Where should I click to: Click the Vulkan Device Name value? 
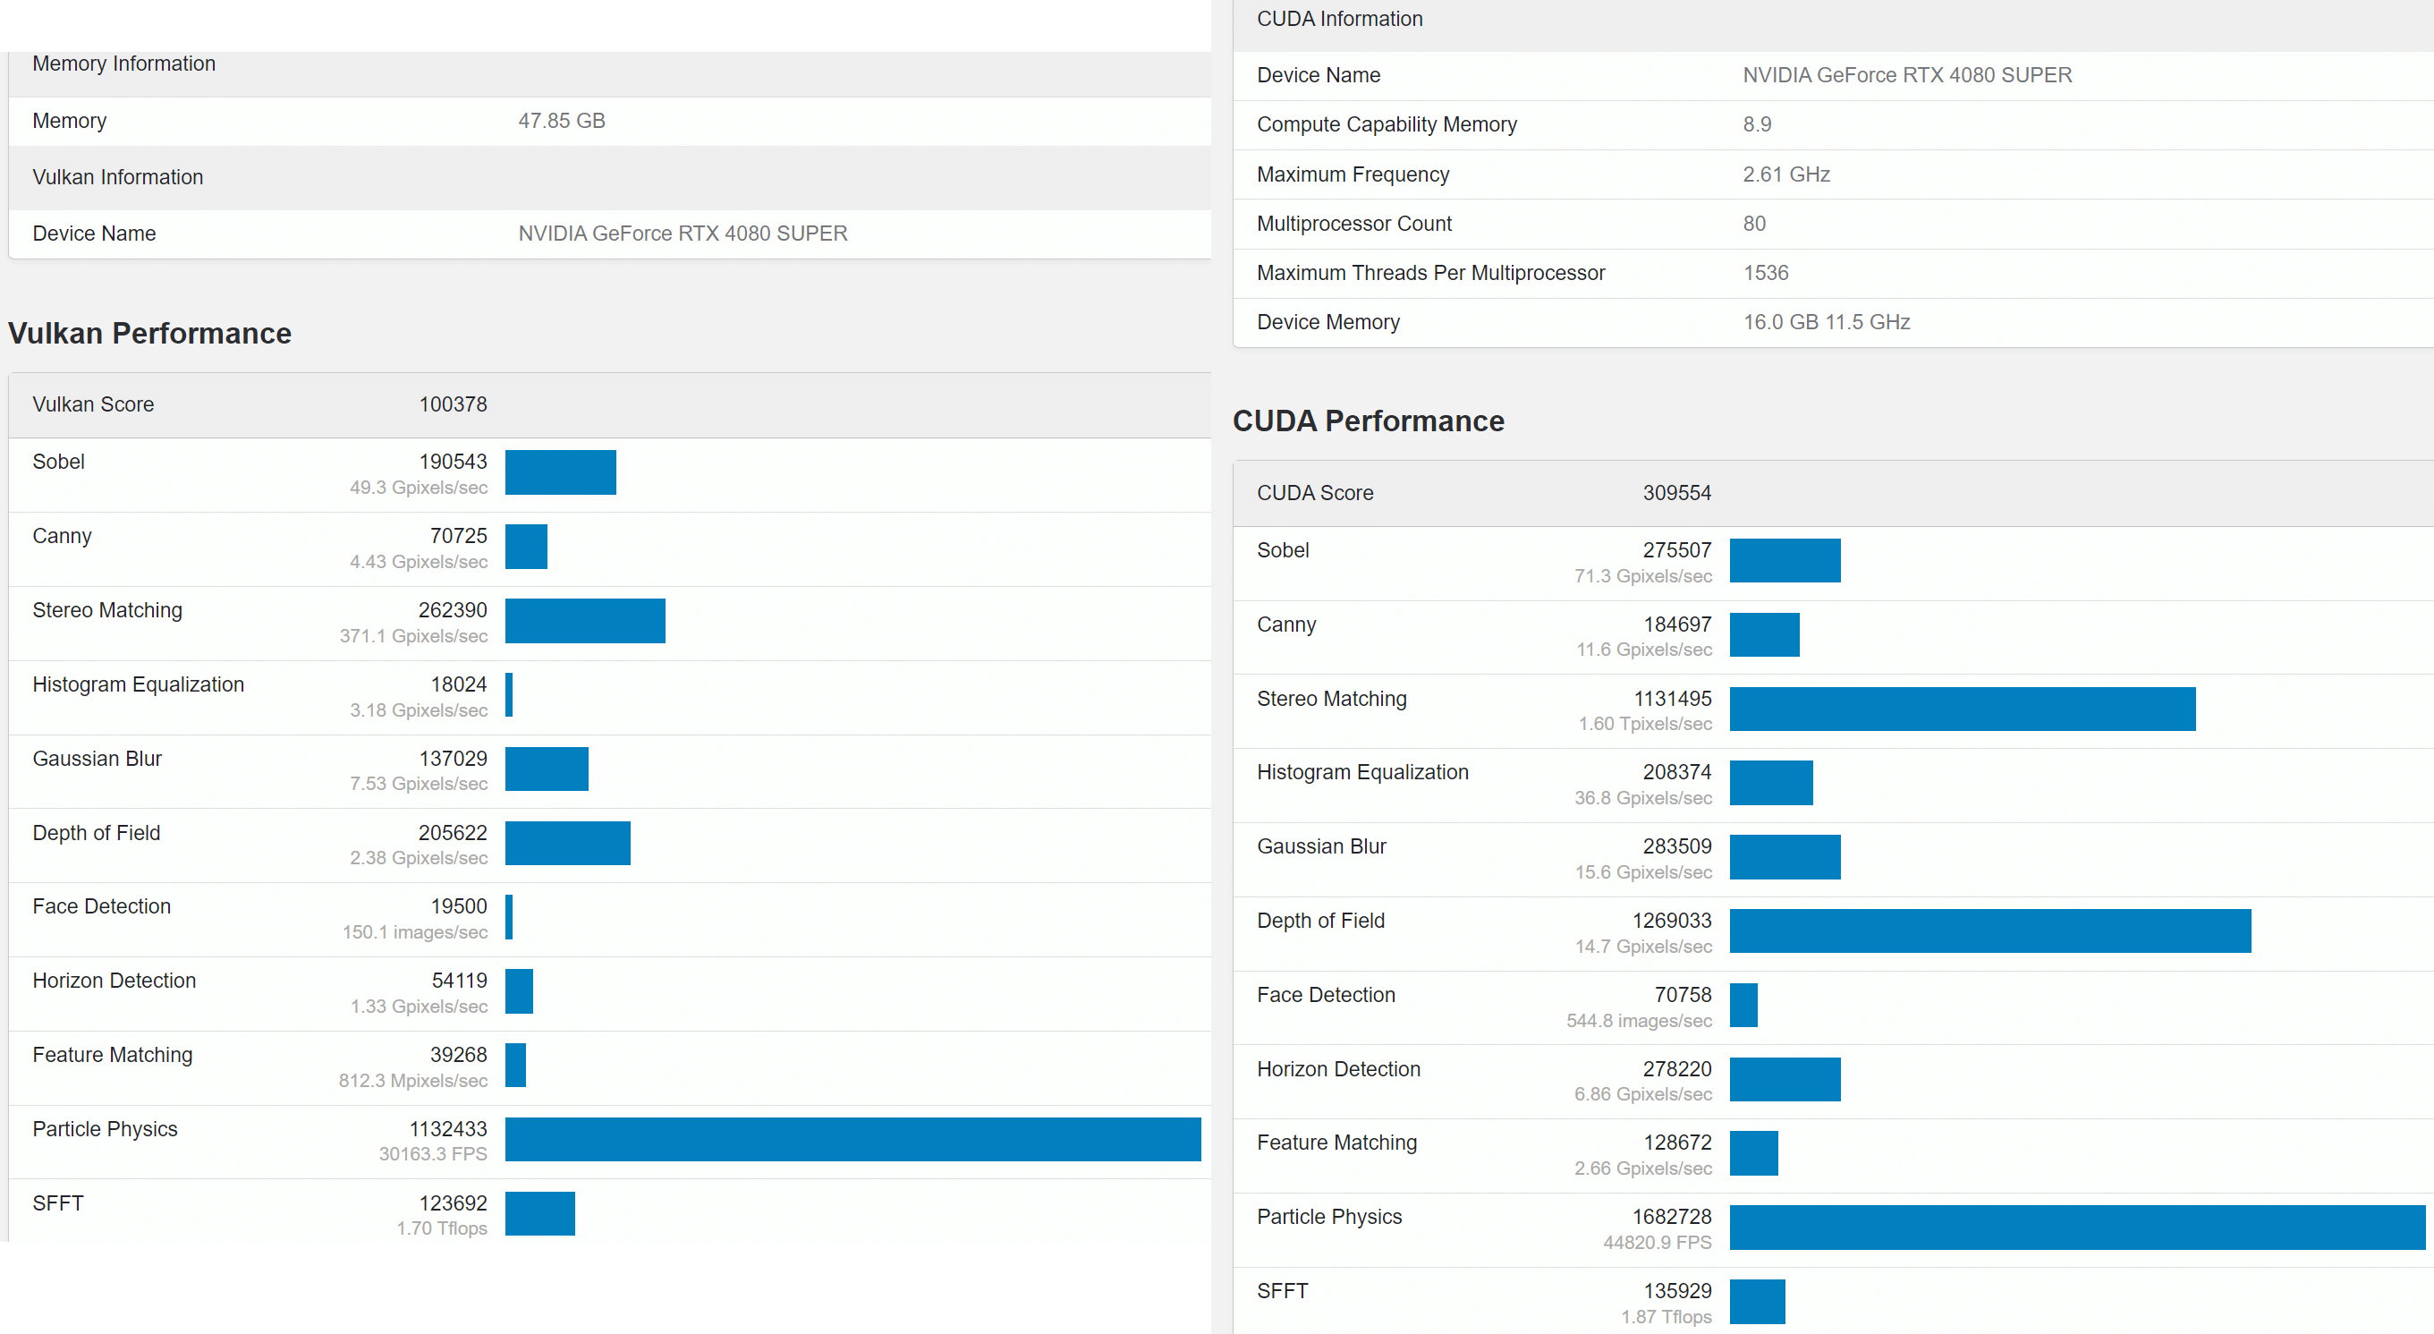click(683, 234)
